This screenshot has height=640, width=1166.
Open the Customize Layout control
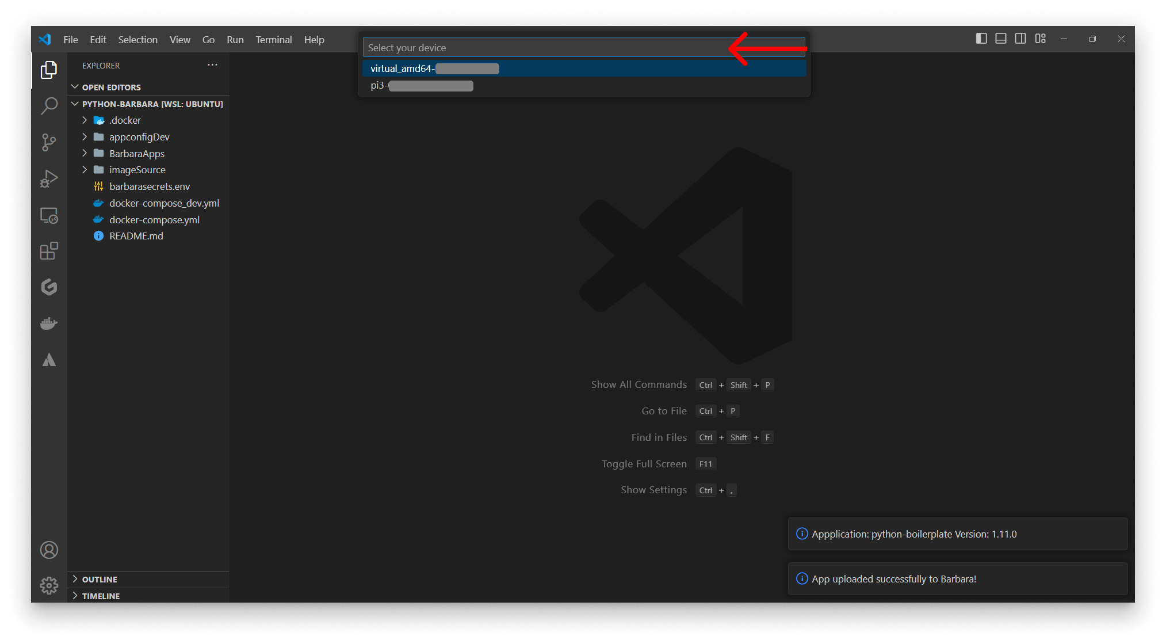tap(1041, 39)
